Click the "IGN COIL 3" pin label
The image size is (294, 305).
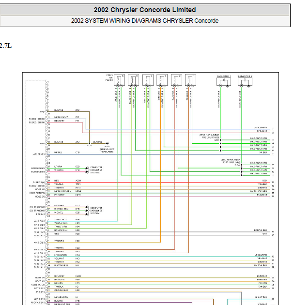(39, 243)
